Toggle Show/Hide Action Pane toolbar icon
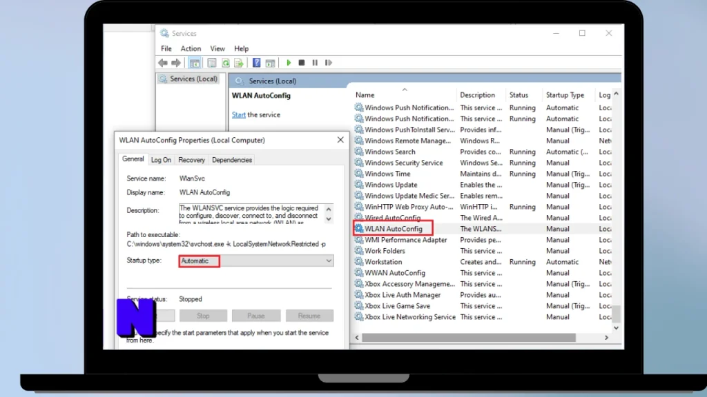The image size is (707, 397). 270,63
